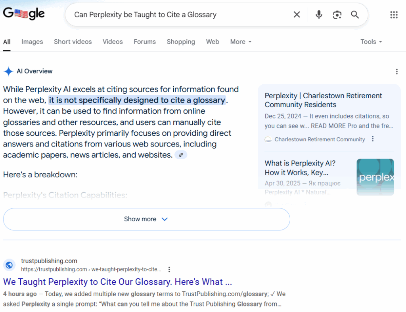406x312 pixels.
Task: Click the 'Here's a breakdown:' text
Action: 40,175
